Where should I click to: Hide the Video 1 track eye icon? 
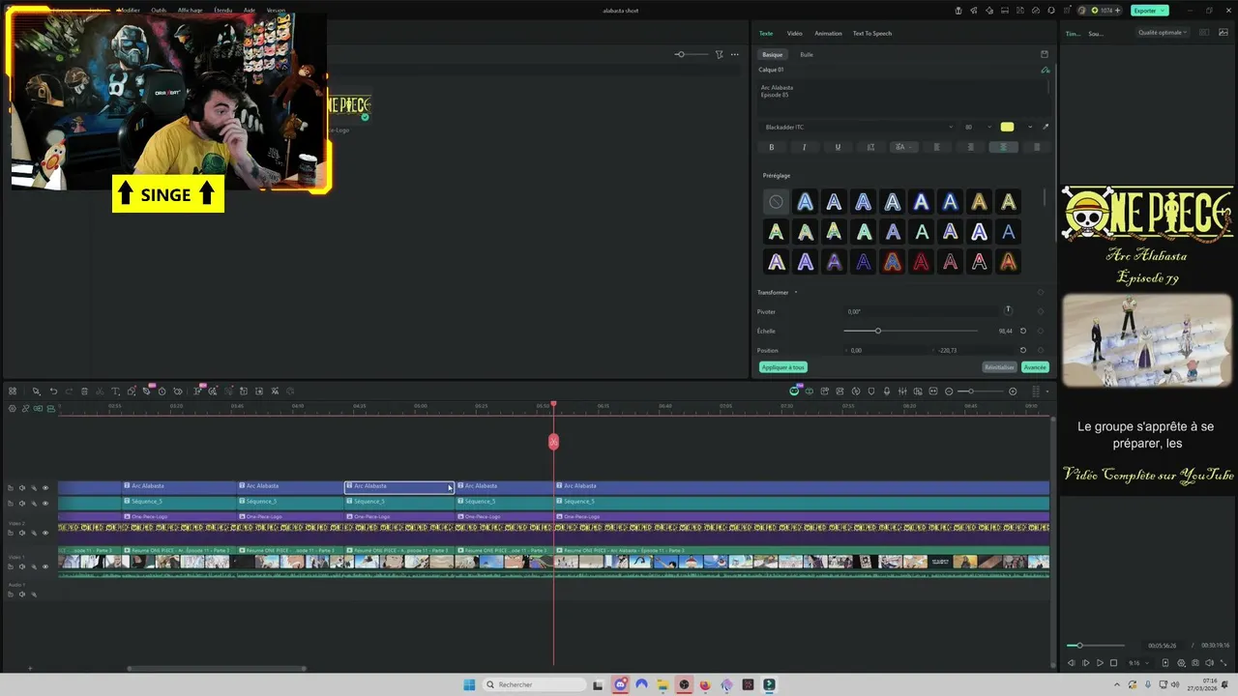pos(44,566)
